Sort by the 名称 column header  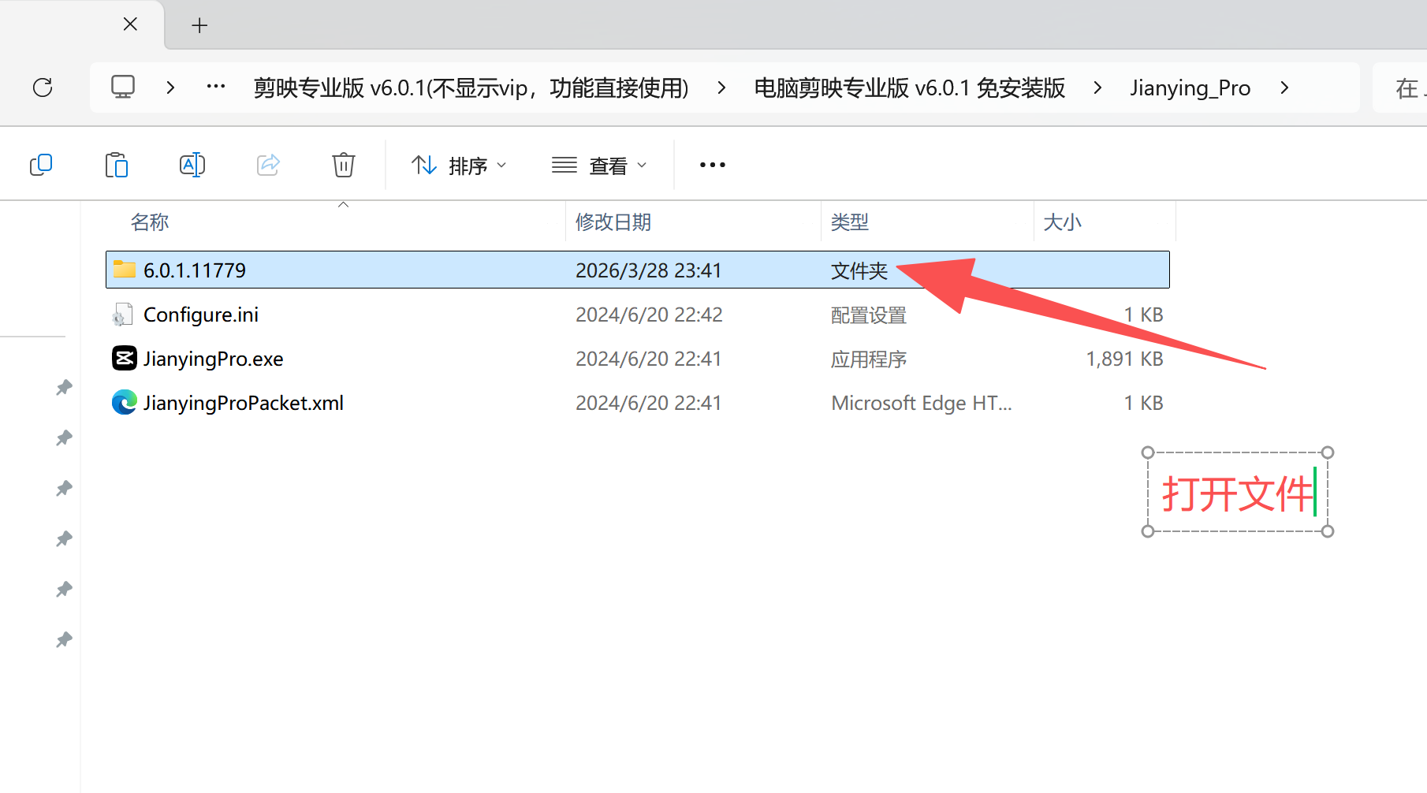pyautogui.click(x=150, y=222)
